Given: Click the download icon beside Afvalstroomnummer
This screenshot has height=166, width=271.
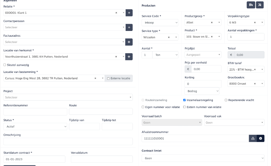Looking at the screenshot, I should (253, 138).
